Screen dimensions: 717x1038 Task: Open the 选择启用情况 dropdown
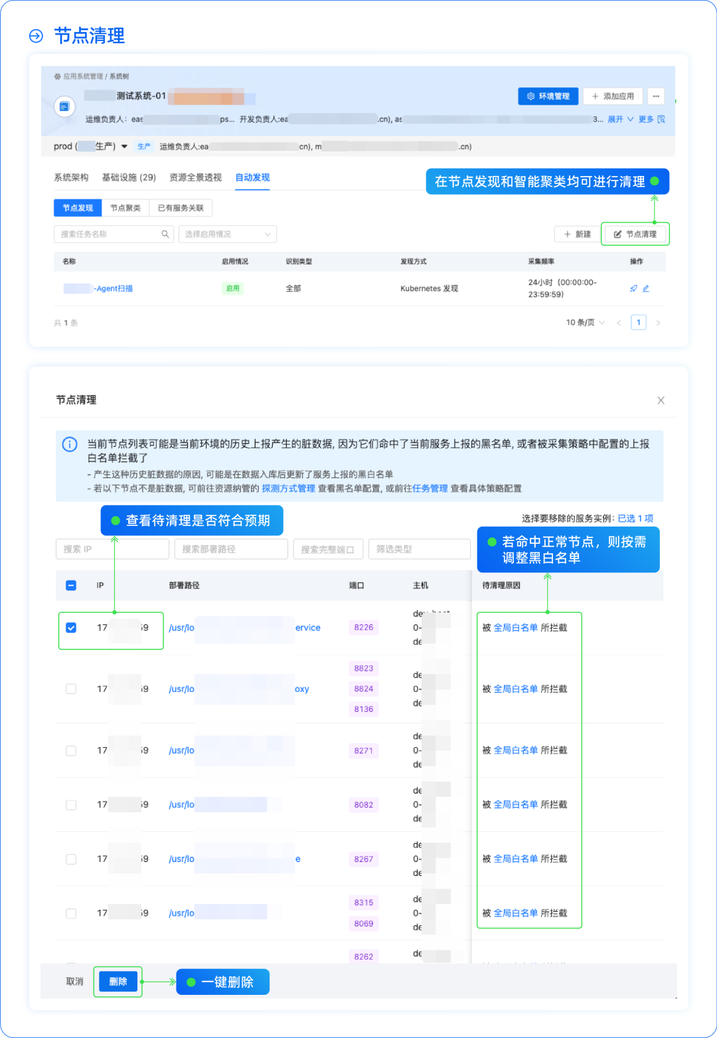(x=227, y=234)
